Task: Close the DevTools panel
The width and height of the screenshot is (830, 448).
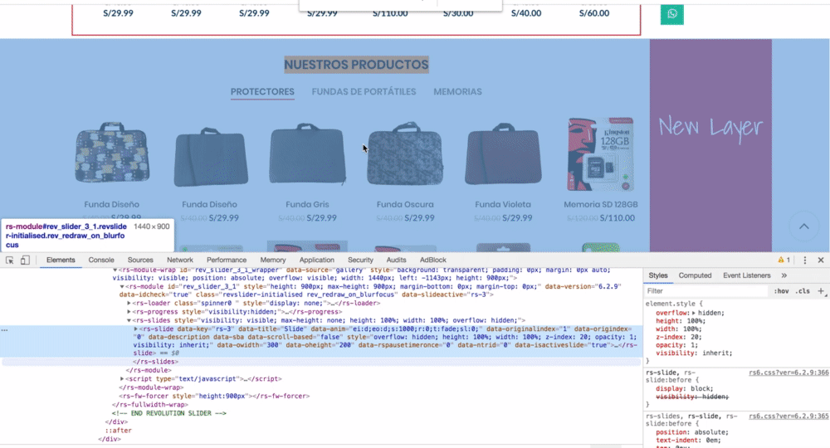Action: (x=821, y=261)
